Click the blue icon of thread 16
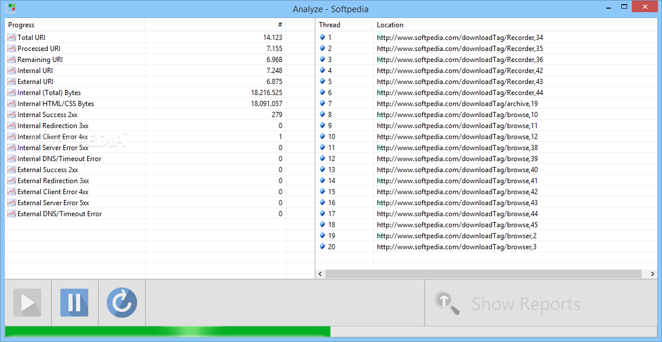The height and width of the screenshot is (342, 662). click(322, 202)
